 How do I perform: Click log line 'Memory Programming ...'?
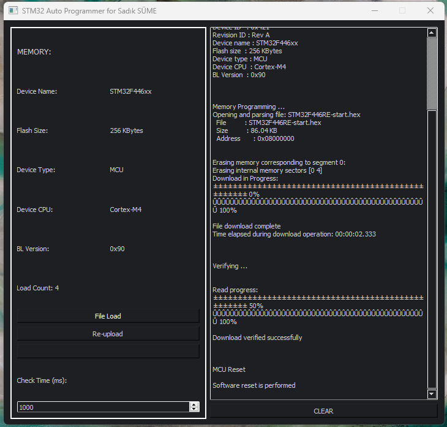[x=249, y=107]
